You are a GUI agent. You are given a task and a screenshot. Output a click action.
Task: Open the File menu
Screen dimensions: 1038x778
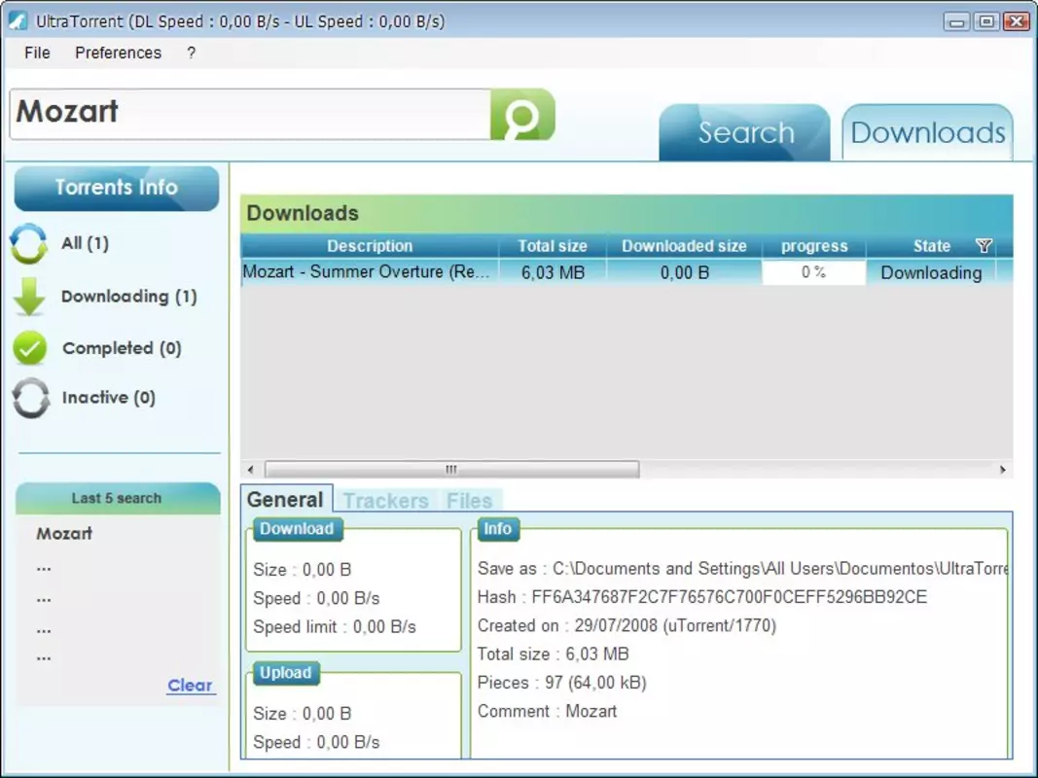[37, 53]
